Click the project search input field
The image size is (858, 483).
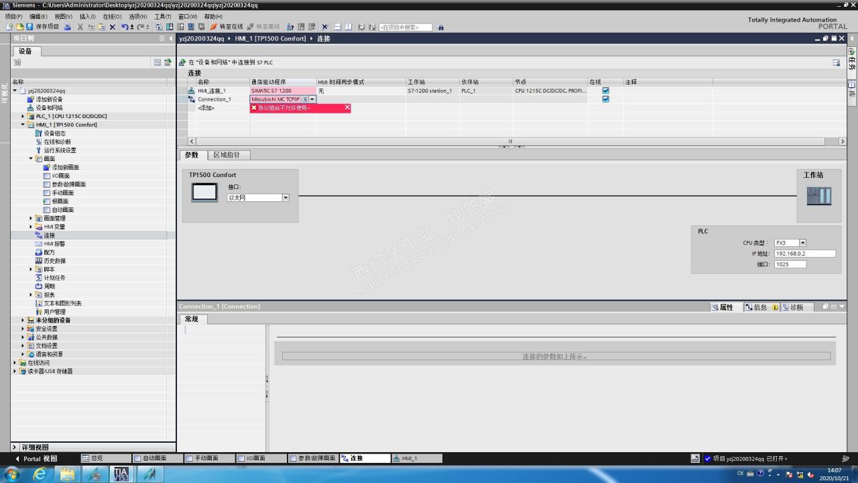click(x=405, y=27)
